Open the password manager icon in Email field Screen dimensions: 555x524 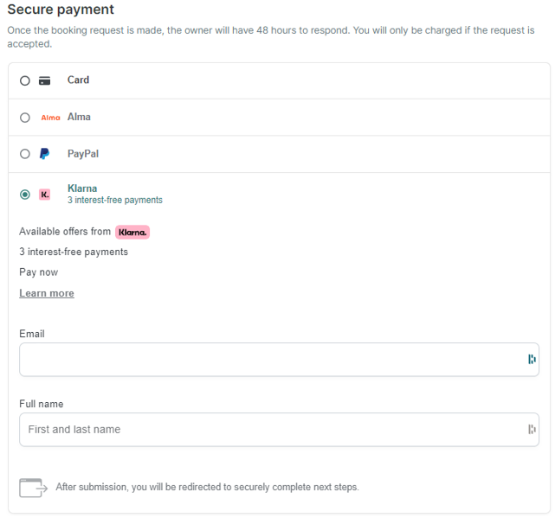click(x=532, y=359)
